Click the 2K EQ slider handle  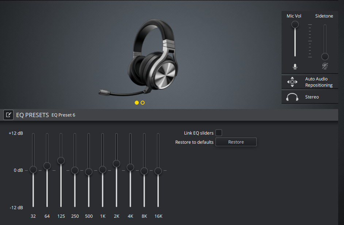point(116,164)
